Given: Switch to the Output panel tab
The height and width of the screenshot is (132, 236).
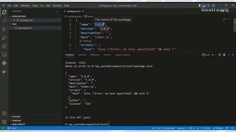Looking at the screenshot, I should click(107, 55).
